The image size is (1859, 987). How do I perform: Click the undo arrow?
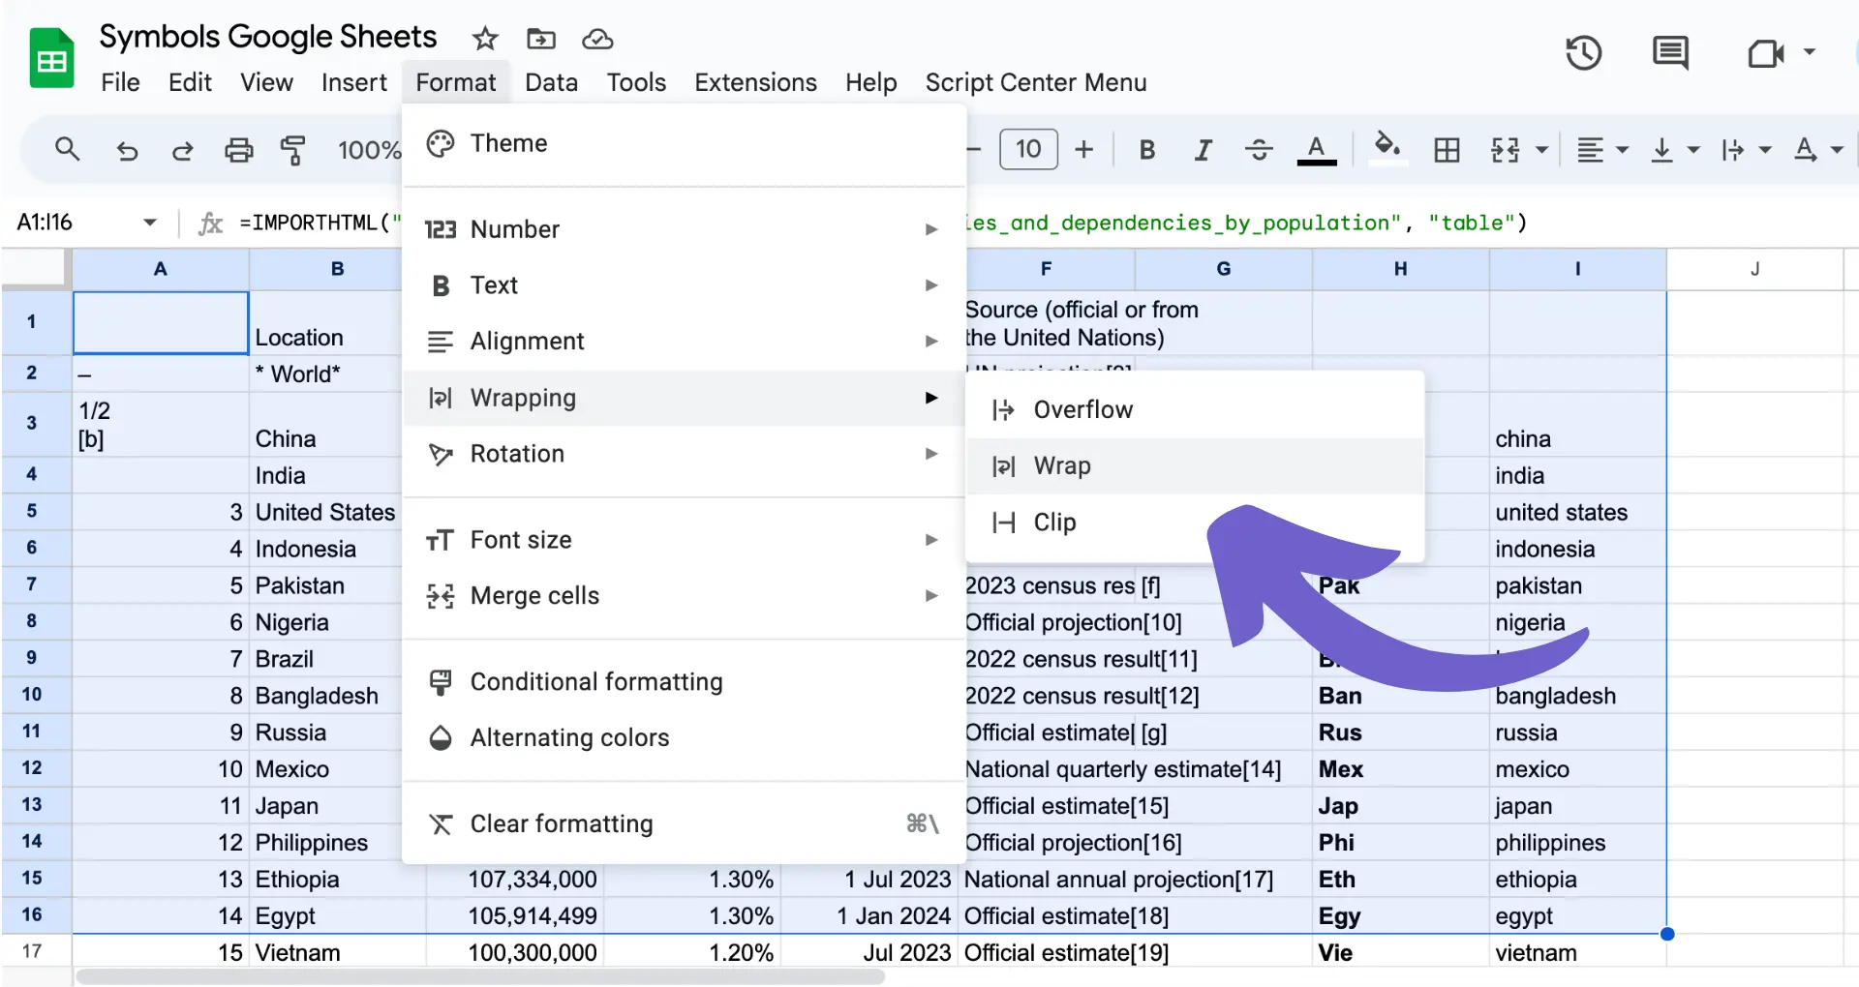tap(127, 150)
